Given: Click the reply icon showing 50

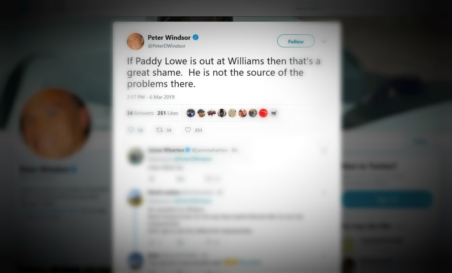Looking at the screenshot, I should pos(131,130).
